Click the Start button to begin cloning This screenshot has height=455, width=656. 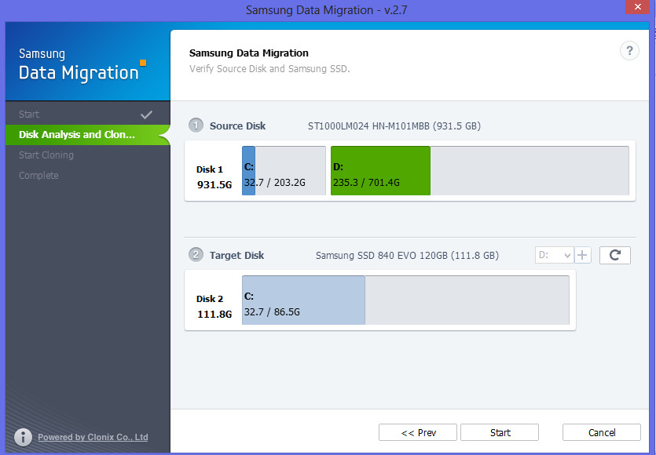click(x=499, y=432)
